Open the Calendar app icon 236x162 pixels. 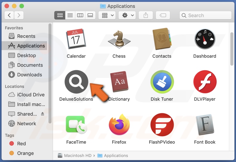(76, 39)
